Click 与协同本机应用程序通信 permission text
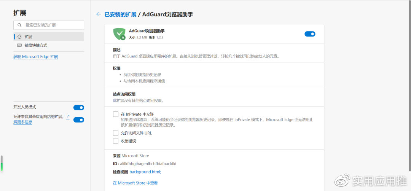The height and width of the screenshot is (191, 411). [x=144, y=81]
